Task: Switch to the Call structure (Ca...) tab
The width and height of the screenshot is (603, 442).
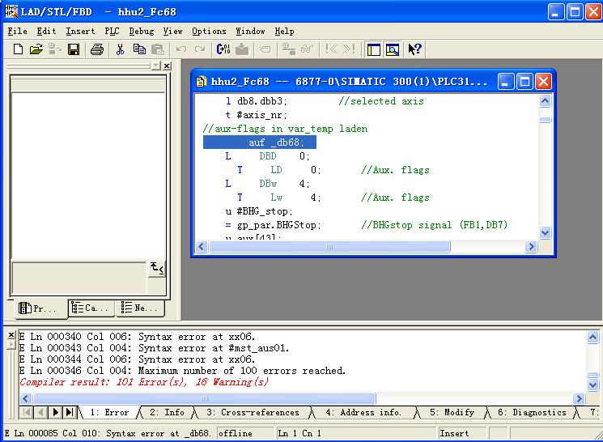Action: click(x=91, y=308)
